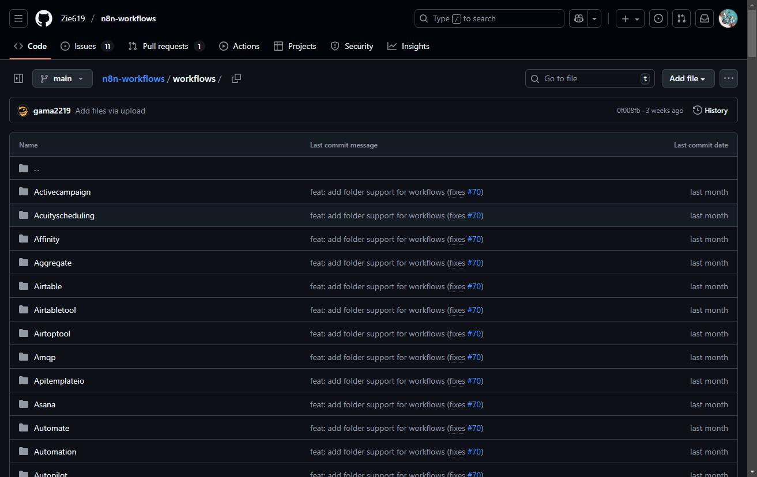This screenshot has height=477, width=757.
Task: Switch to the Pull requests tab
Action: (x=166, y=46)
